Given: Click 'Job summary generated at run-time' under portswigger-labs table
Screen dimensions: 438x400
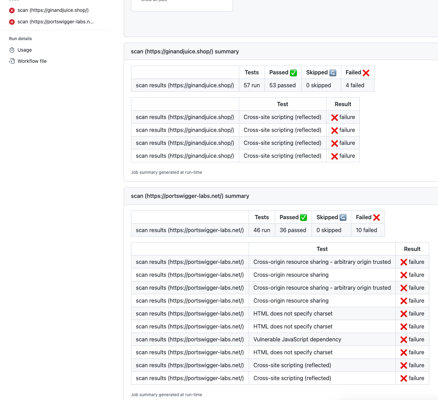Looking at the screenshot, I should click(167, 395).
